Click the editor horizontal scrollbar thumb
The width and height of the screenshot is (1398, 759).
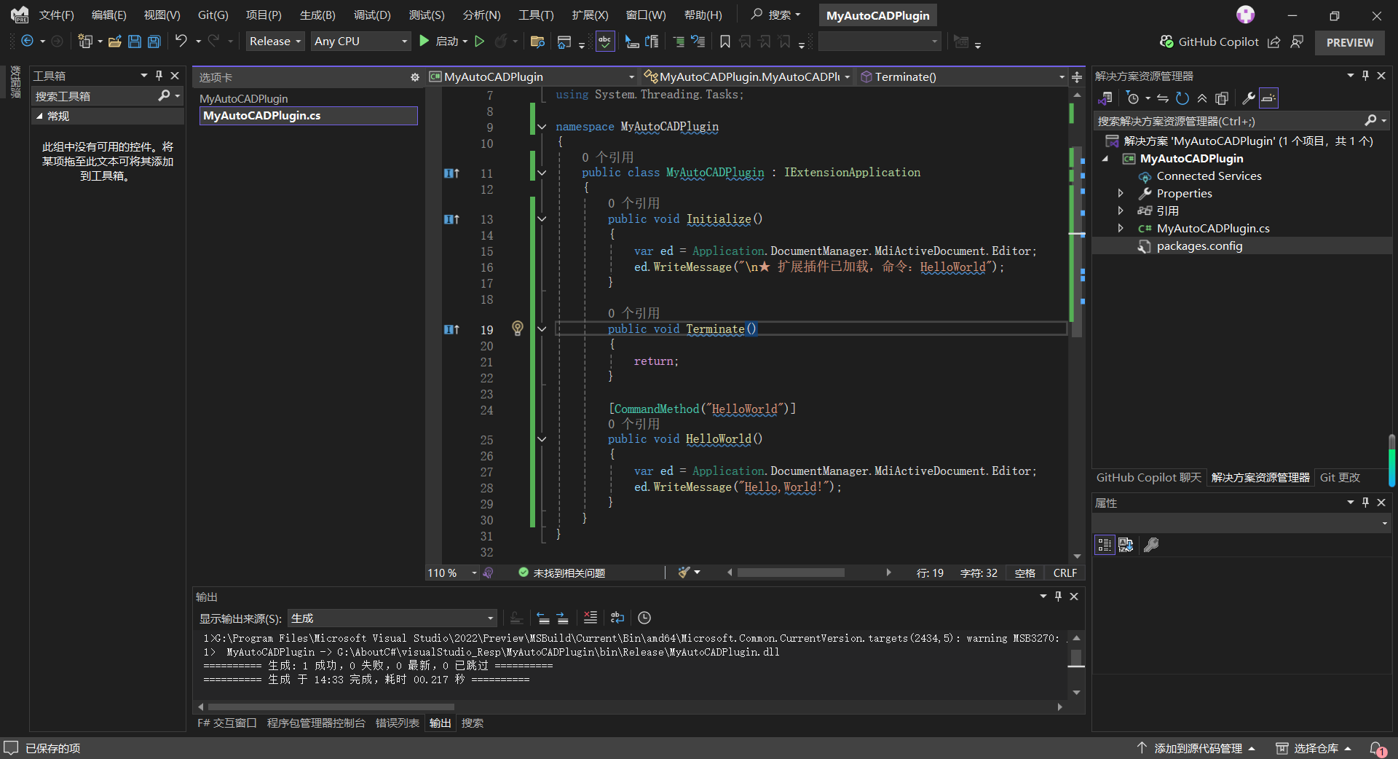tap(791, 573)
